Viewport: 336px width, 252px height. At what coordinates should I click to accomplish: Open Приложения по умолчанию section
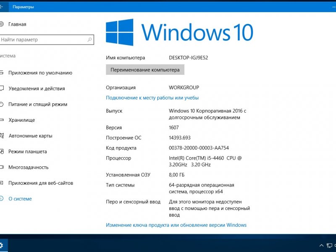pyautogui.click(x=40, y=73)
